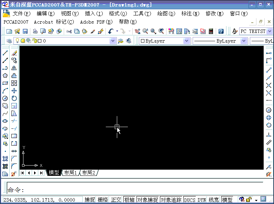274x204 pixels.
Task: Open the 文件(F) menu
Action: (22, 14)
